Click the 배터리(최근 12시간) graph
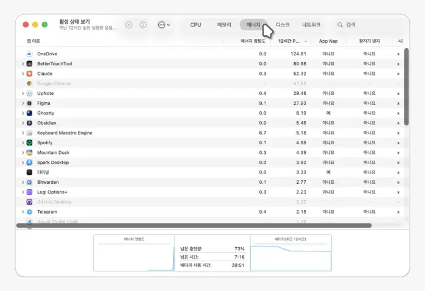 [291, 253]
